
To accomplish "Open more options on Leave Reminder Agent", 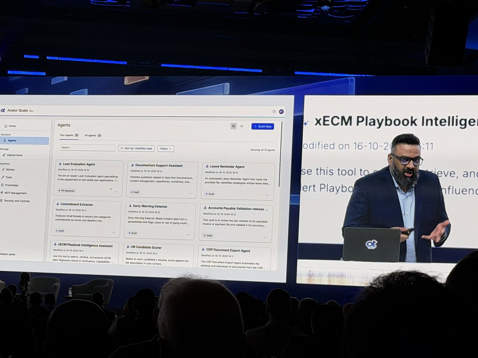I will coord(266,195).
